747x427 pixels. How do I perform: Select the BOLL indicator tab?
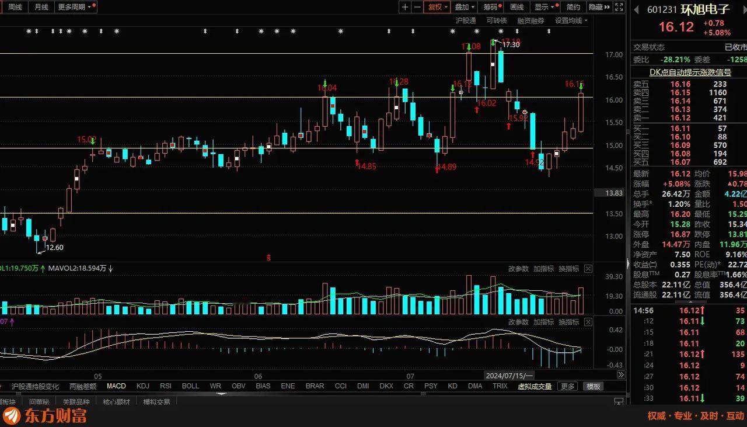tap(190, 386)
